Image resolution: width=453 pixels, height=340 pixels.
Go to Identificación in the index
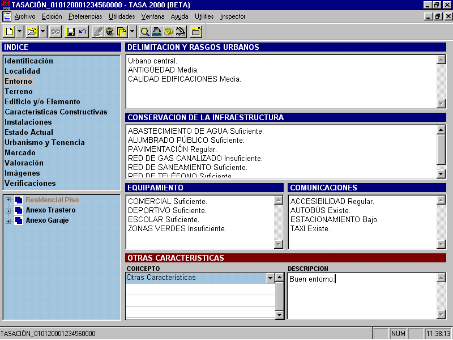(x=29, y=61)
